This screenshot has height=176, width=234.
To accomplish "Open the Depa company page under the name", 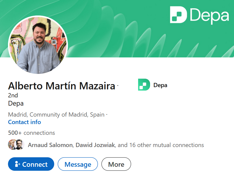I will [16, 103].
